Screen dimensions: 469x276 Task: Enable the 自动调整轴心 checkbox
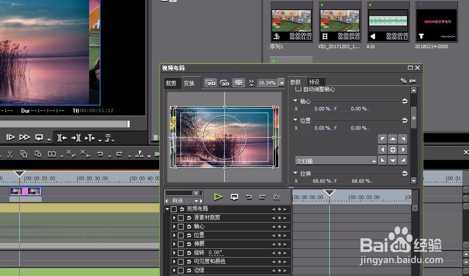click(x=298, y=89)
